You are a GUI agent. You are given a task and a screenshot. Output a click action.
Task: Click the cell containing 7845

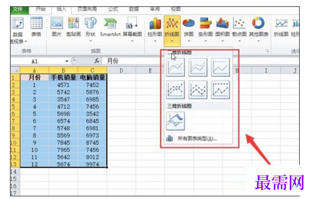63,143
